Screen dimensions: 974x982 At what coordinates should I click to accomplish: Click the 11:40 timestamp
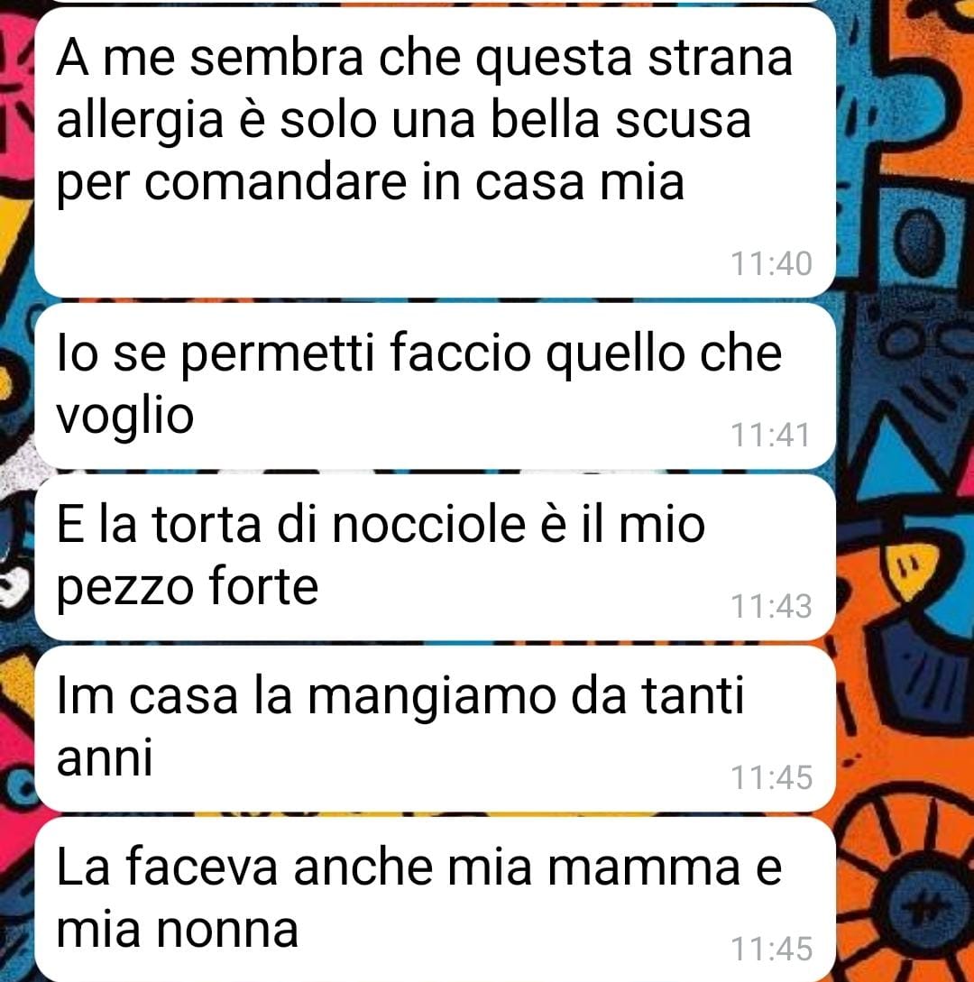(771, 263)
